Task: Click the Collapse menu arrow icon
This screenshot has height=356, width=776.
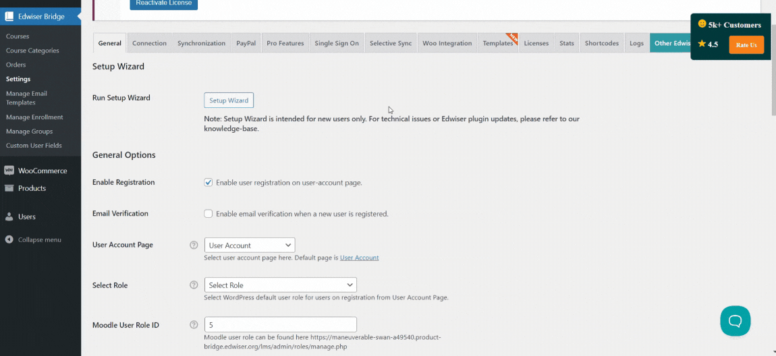Action: (9, 240)
